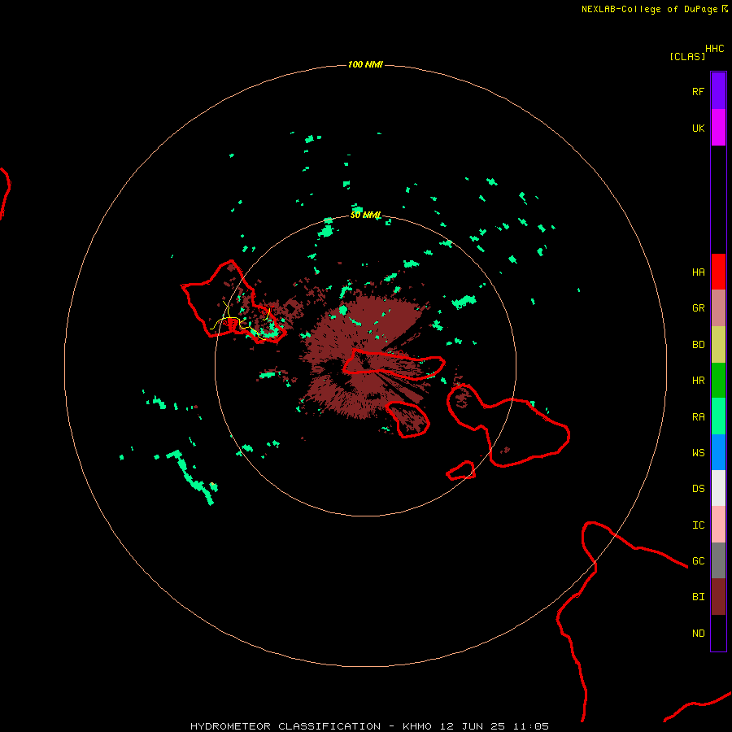Click the pink GR legend swatch

coord(718,308)
